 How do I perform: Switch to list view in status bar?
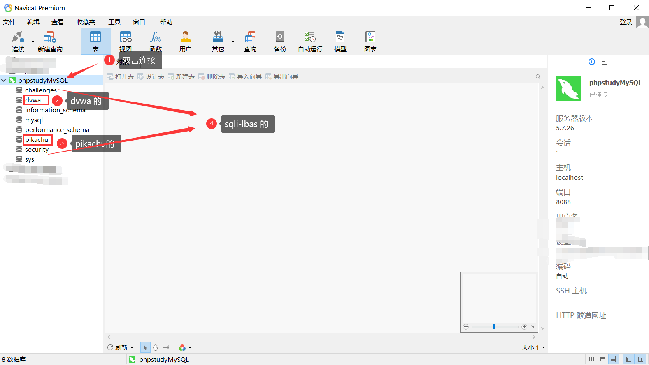click(x=602, y=359)
